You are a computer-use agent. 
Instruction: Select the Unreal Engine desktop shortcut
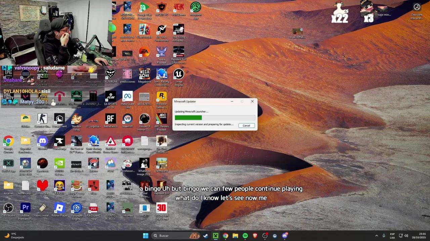pos(178,74)
